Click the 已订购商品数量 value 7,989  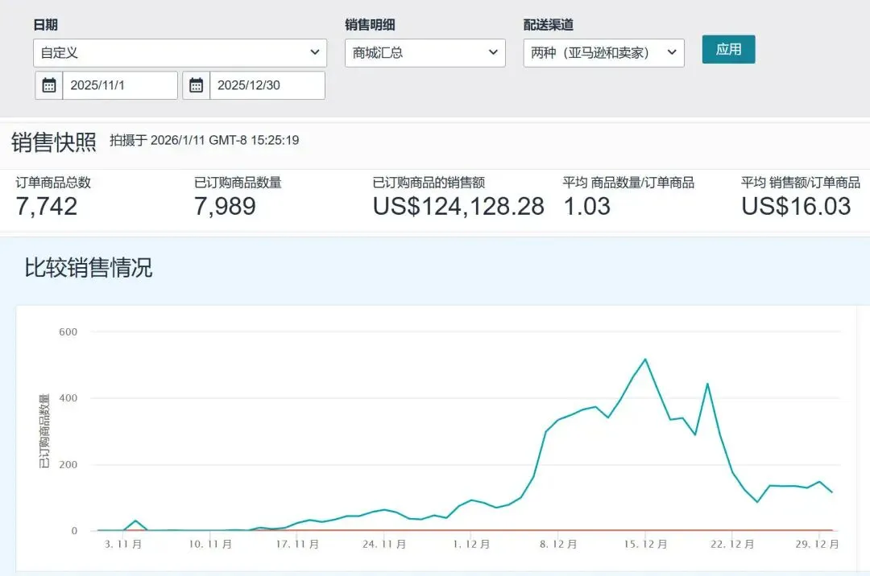pyautogui.click(x=225, y=206)
